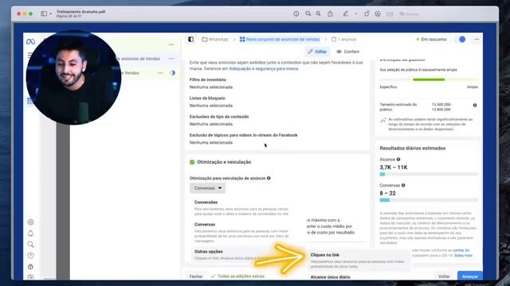
Task: Select Cliques no link option
Action: 358,260
